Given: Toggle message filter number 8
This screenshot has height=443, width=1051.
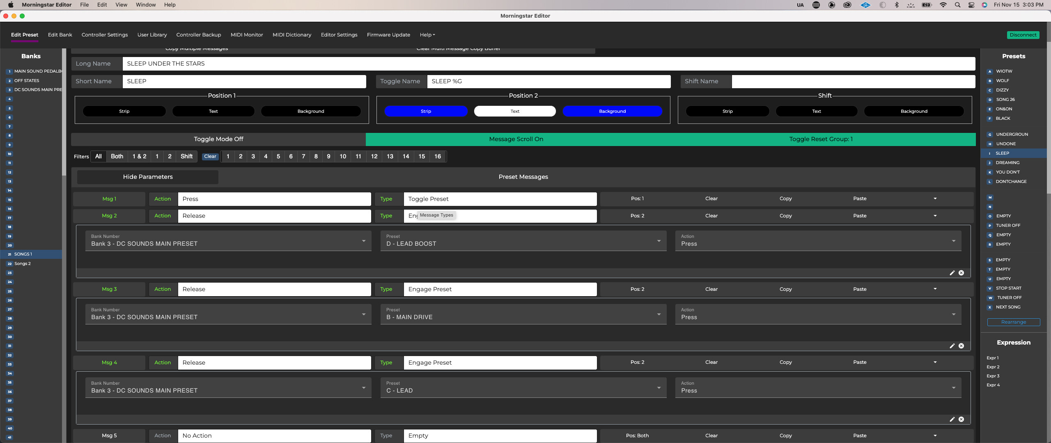Looking at the screenshot, I should point(316,156).
